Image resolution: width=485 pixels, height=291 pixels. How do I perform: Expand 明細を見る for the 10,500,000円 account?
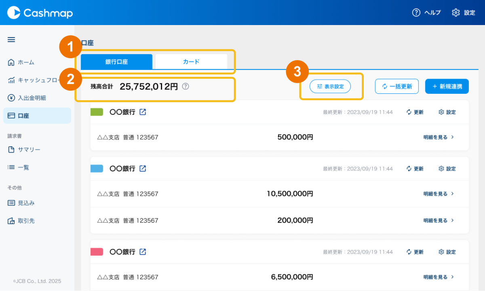point(439,194)
